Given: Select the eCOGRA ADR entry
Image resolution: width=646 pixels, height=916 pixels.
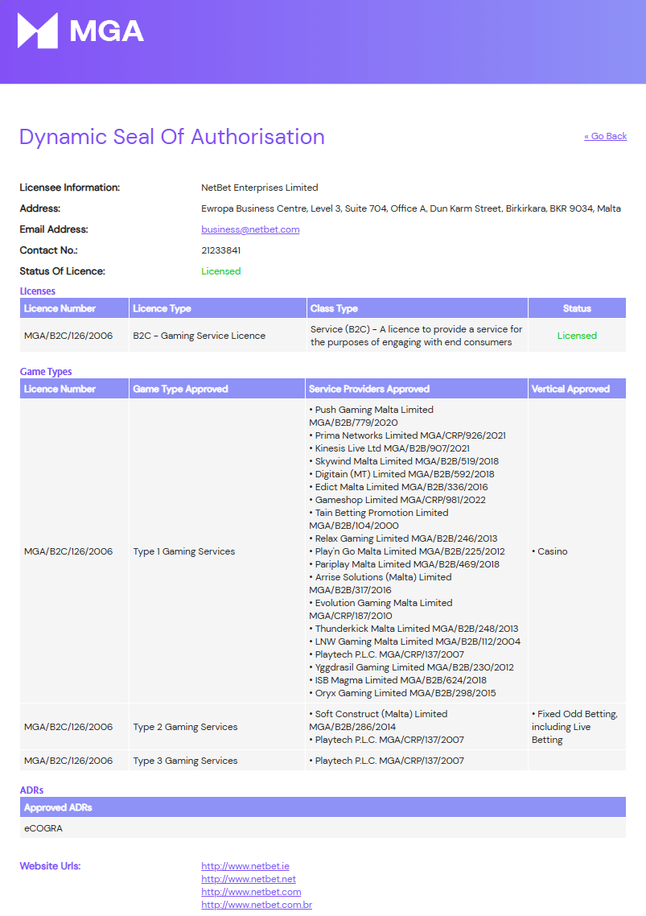Looking at the screenshot, I should click(x=43, y=828).
